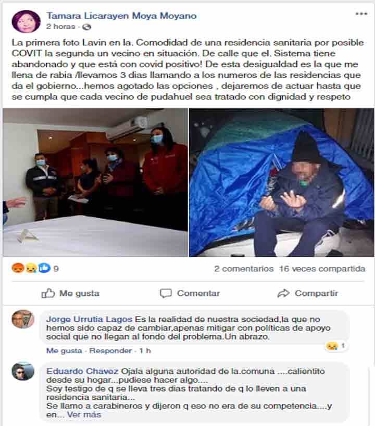
Task: Click the Me gusta thumbs-up button
Action: tap(70, 293)
